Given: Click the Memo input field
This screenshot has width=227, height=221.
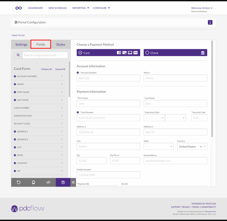Looking at the screenshot, I should 175,78.
